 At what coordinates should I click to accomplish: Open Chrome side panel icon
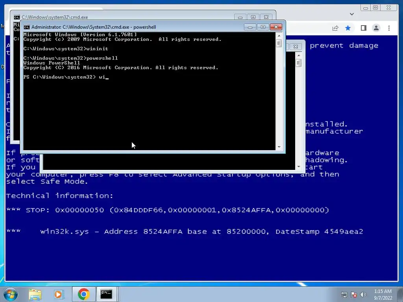pos(363,28)
